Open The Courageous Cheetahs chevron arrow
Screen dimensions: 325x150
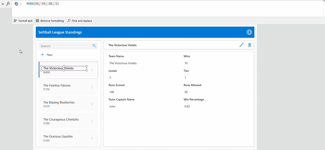click(92, 121)
